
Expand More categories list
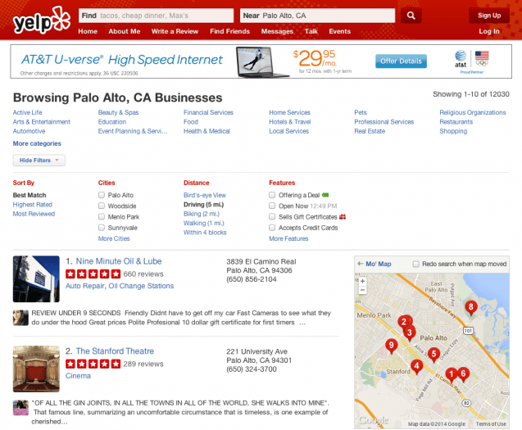pyautogui.click(x=37, y=143)
